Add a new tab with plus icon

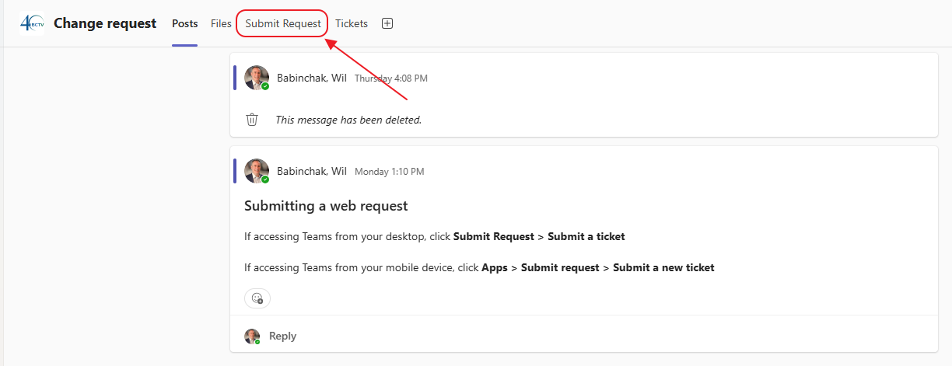[387, 23]
